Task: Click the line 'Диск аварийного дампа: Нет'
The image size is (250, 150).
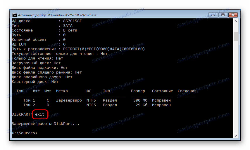Action: tap(42, 77)
